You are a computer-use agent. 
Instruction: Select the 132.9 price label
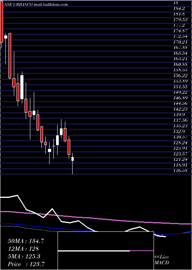[x=179, y=131]
